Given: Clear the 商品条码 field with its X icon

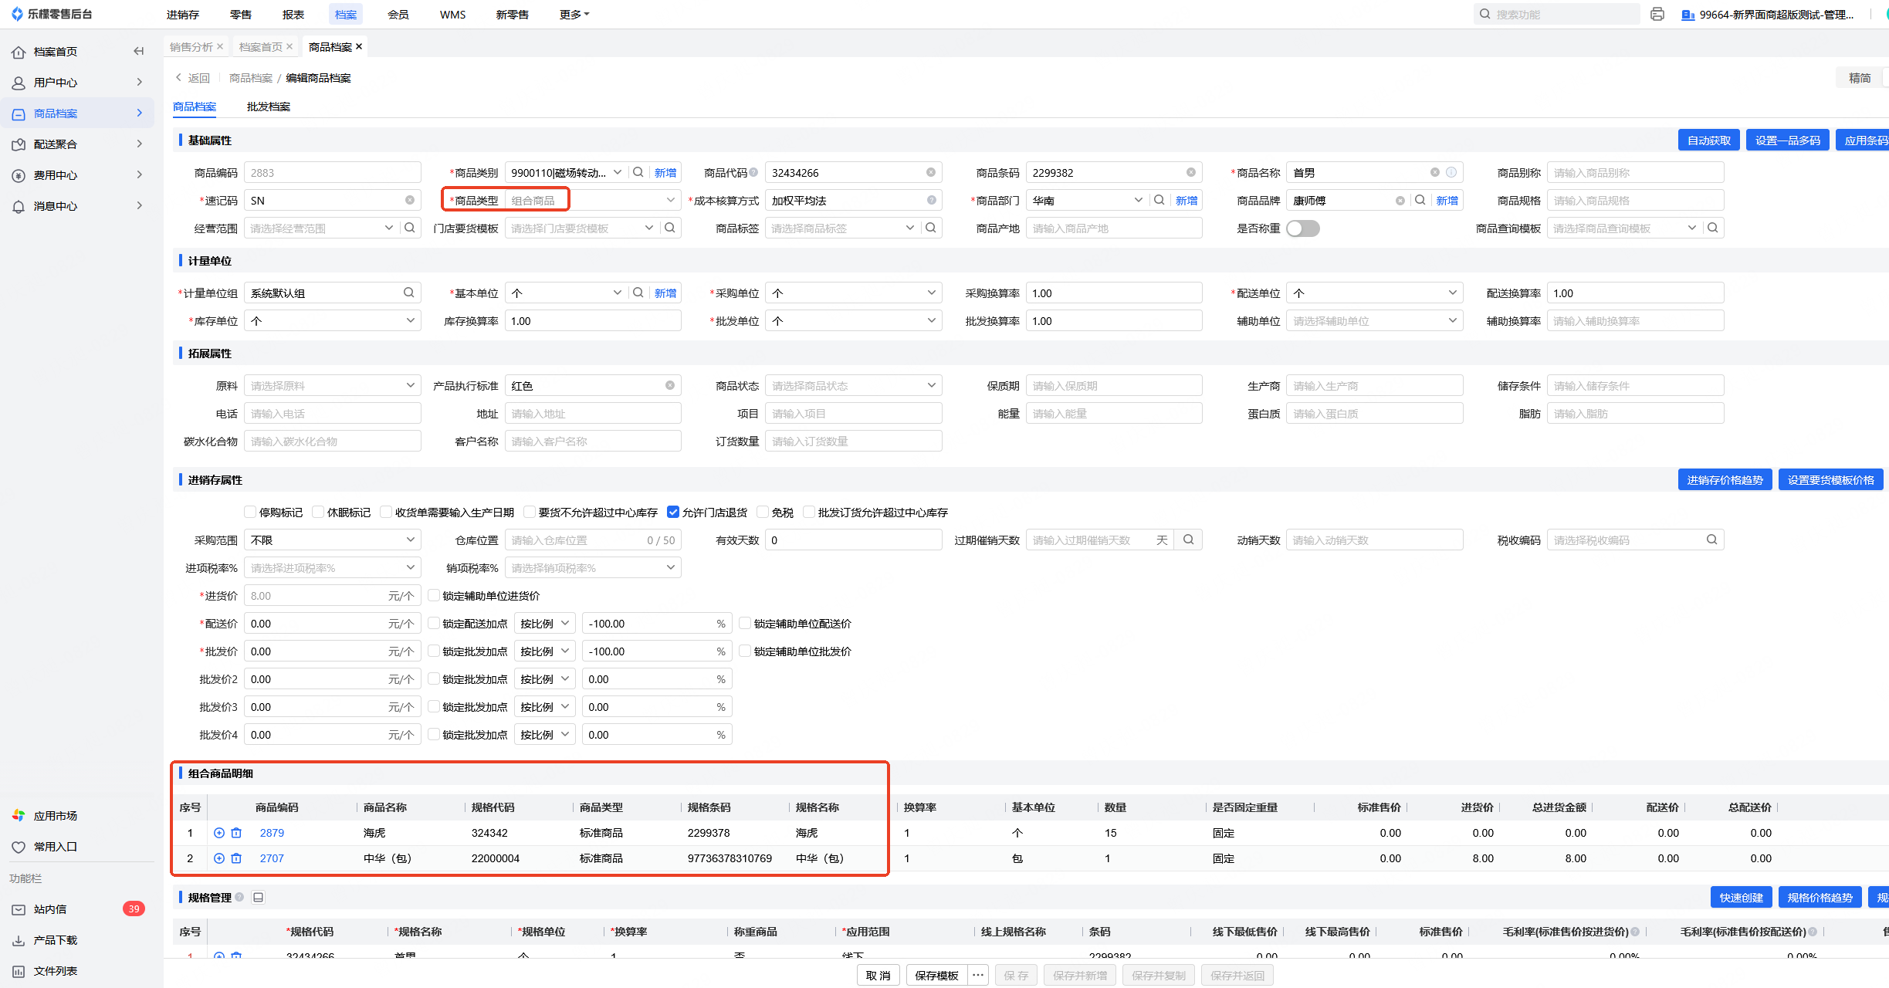Looking at the screenshot, I should pyautogui.click(x=1191, y=173).
